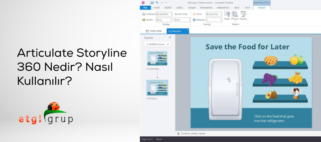
Task: Switch to the INSERT ribbon tab
Action: click(x=168, y=7)
